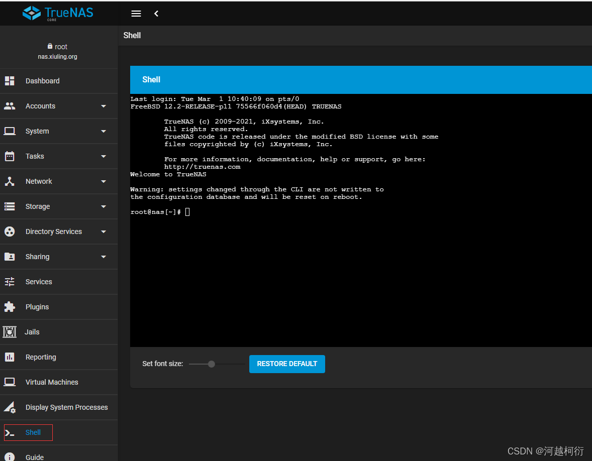Click the Network topology icon
The image size is (592, 461).
10,181
